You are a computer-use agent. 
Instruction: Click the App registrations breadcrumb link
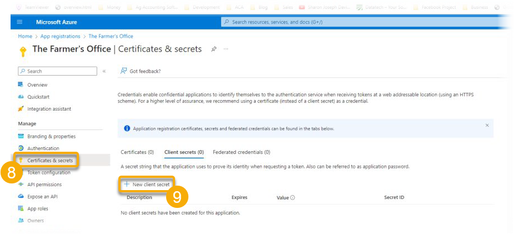click(60, 36)
